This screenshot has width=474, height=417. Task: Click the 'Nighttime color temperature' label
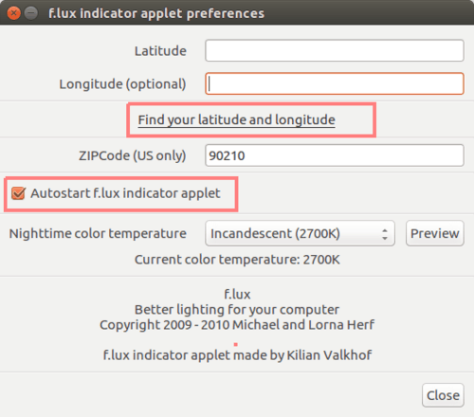98,234
